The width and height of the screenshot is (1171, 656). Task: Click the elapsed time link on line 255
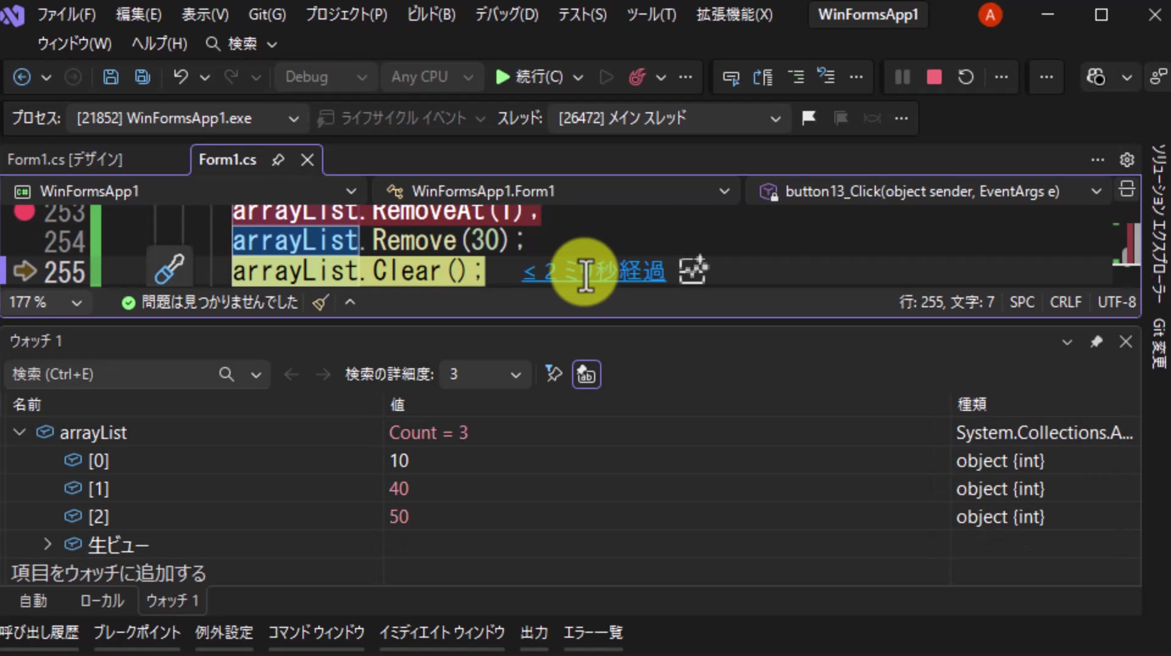[x=593, y=271]
